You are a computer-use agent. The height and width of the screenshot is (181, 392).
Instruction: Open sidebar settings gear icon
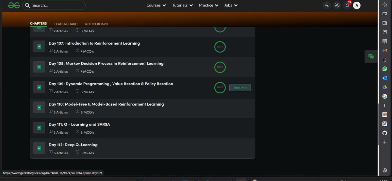point(385,170)
